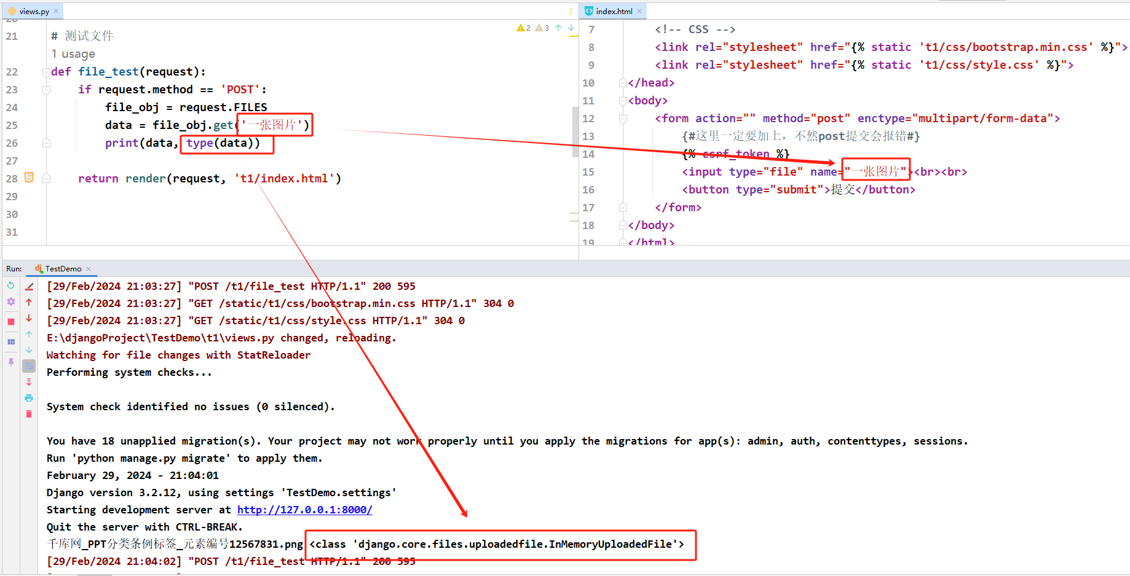Image resolution: width=1130 pixels, height=576 pixels.
Task: Click the teal down-arrow in the Run console toolbar
Action: 29,350
